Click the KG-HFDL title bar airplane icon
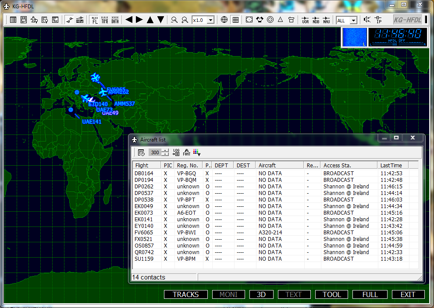Viewport: 434px width, 308px height. (x=7, y=6)
